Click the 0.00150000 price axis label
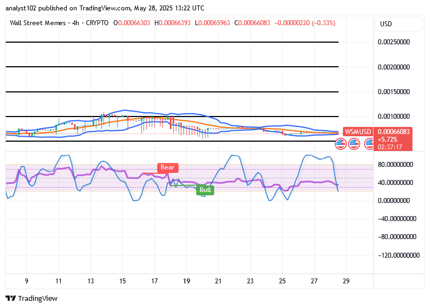The width and height of the screenshot is (430, 308). pos(394,92)
